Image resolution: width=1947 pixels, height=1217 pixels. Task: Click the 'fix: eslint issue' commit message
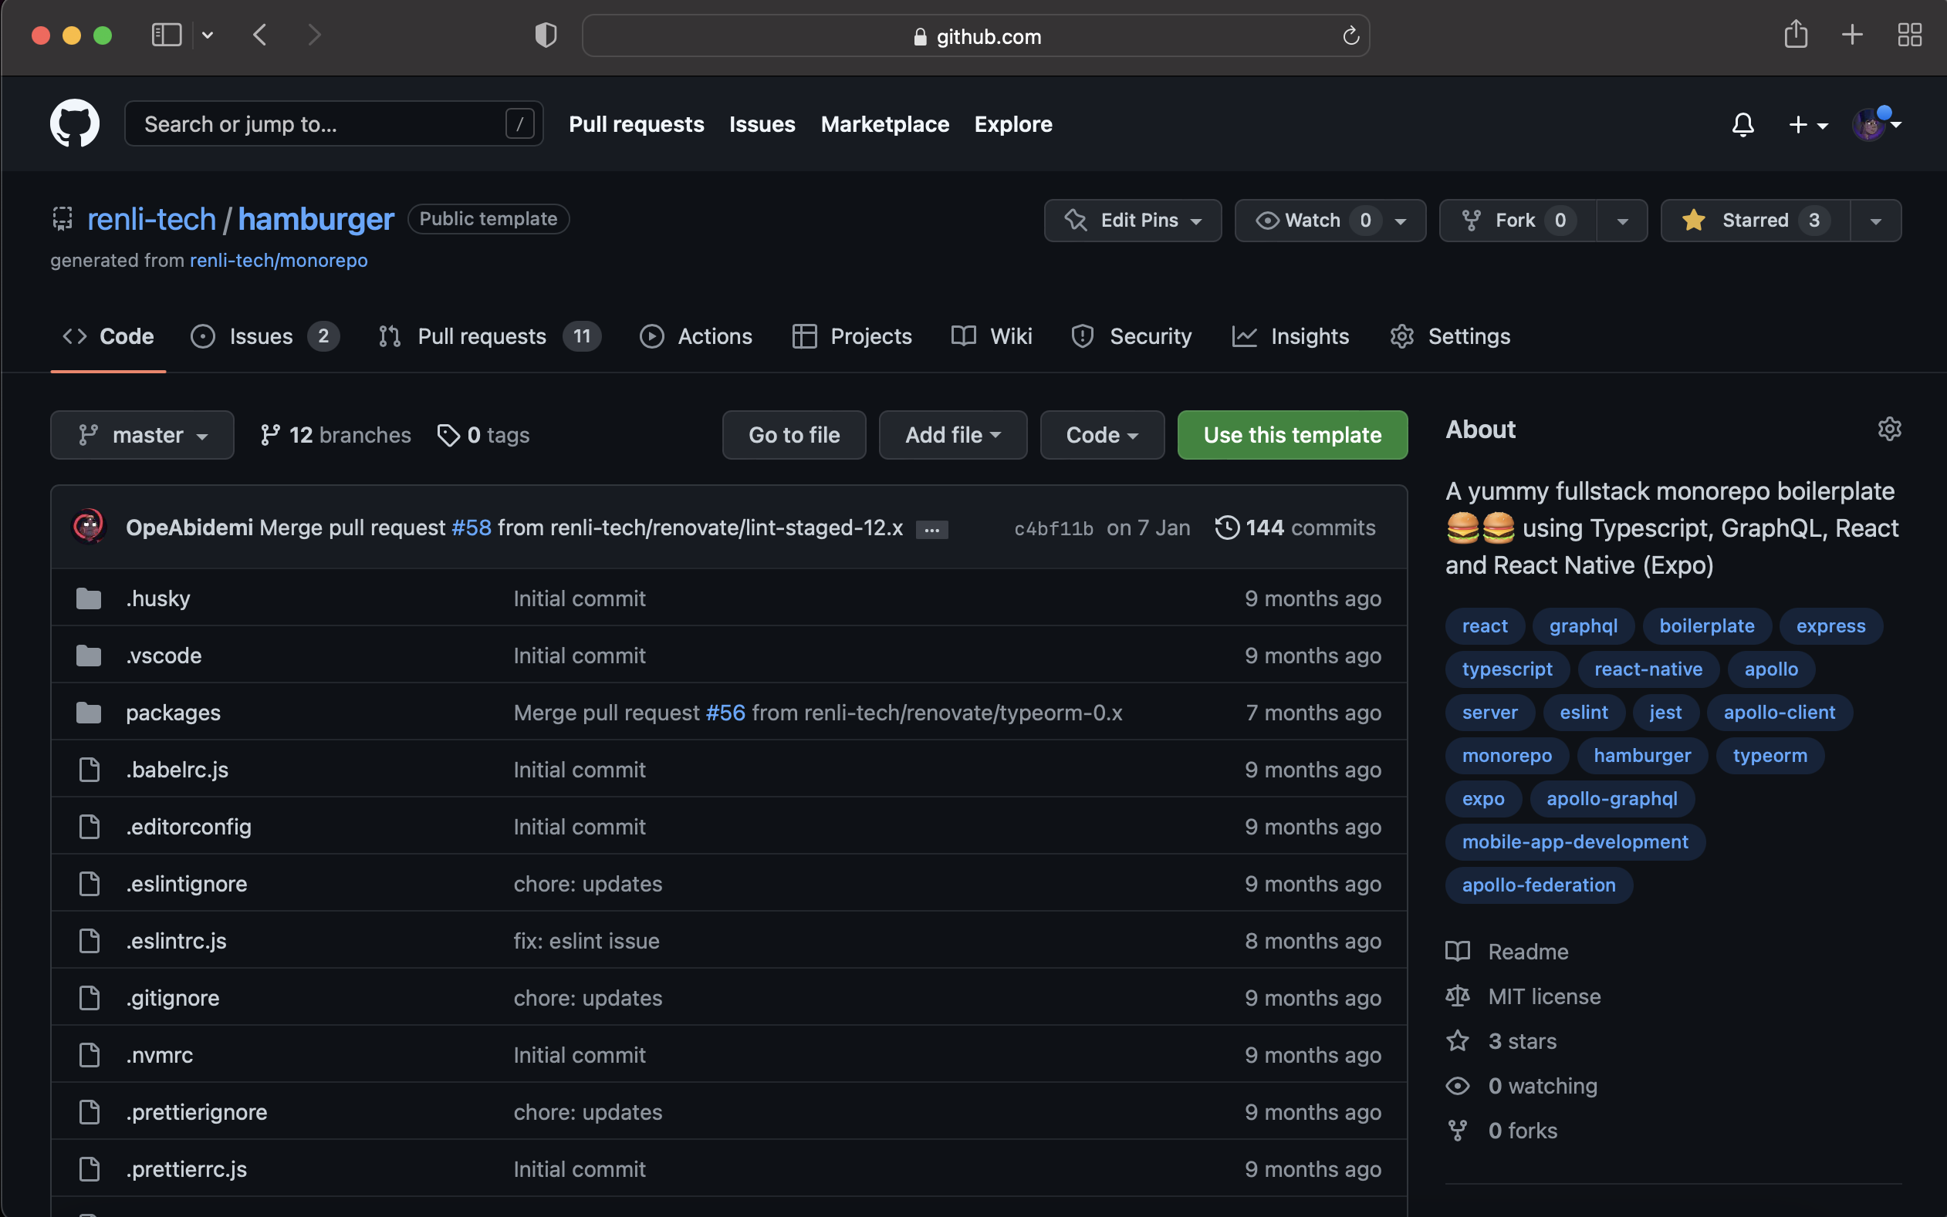pos(586,940)
